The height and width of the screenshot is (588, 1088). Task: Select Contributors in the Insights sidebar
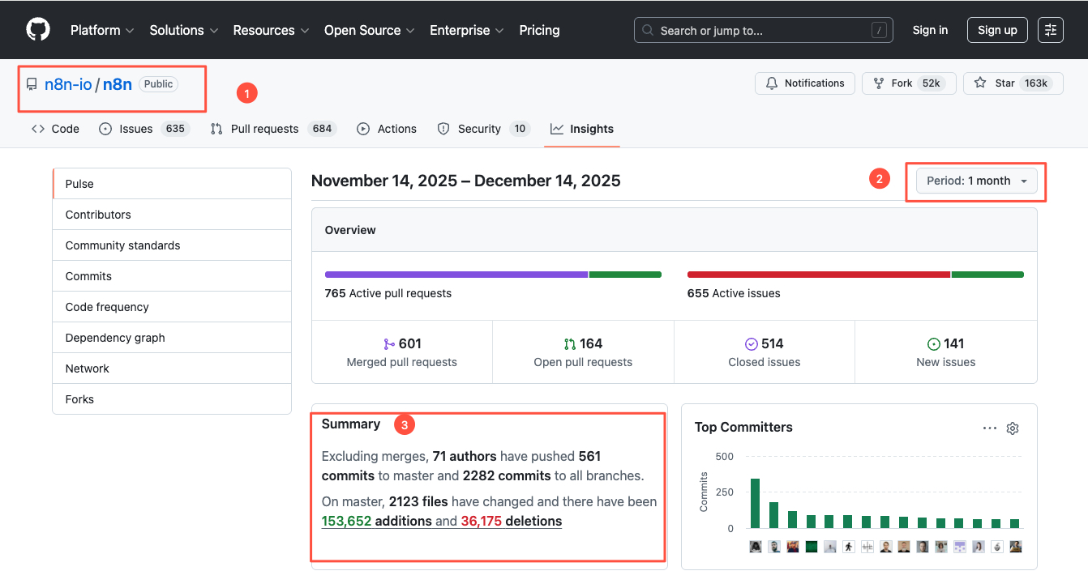172,215
